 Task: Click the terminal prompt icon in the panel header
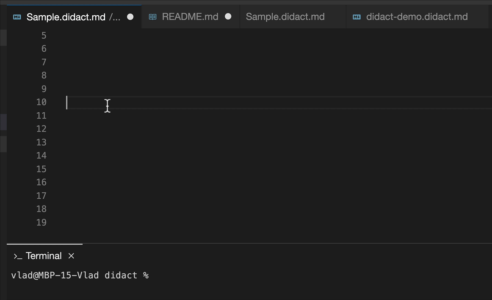click(x=17, y=256)
